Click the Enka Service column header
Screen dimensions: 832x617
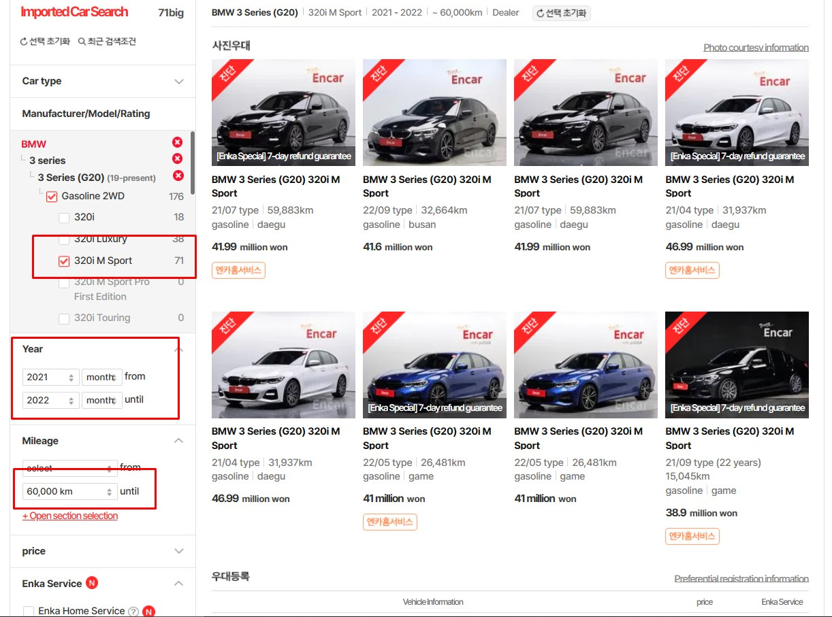[782, 602]
